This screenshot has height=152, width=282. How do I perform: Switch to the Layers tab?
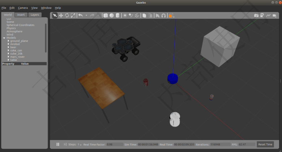click(35, 15)
